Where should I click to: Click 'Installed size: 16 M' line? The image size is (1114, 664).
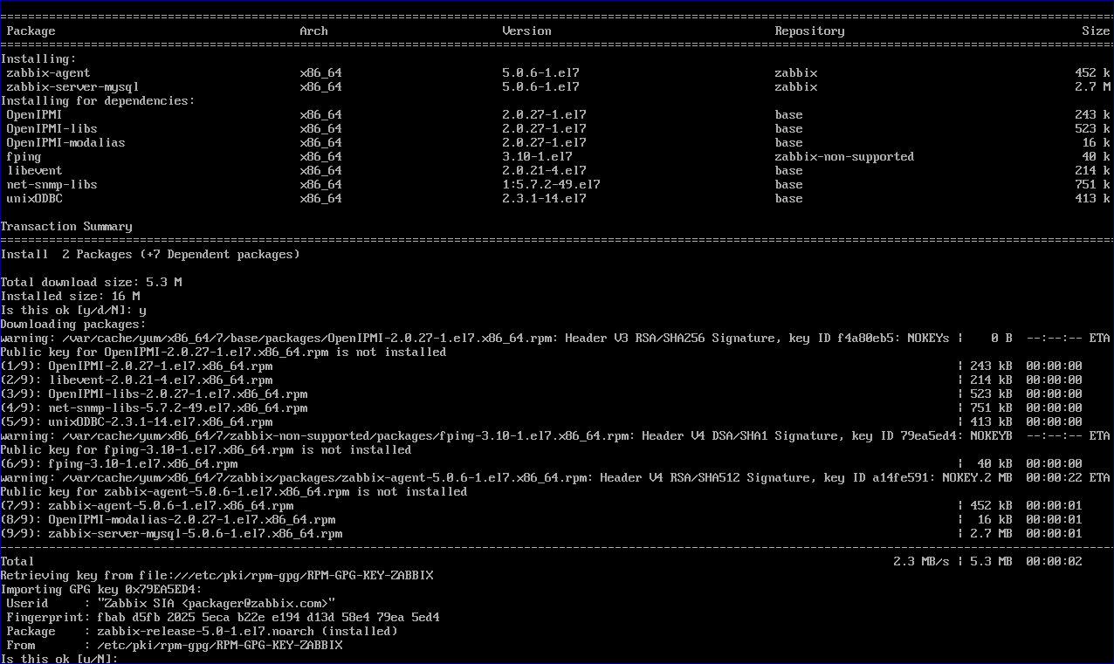coord(70,297)
